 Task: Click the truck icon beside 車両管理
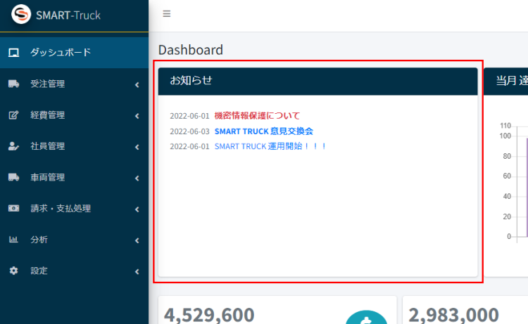(x=13, y=178)
